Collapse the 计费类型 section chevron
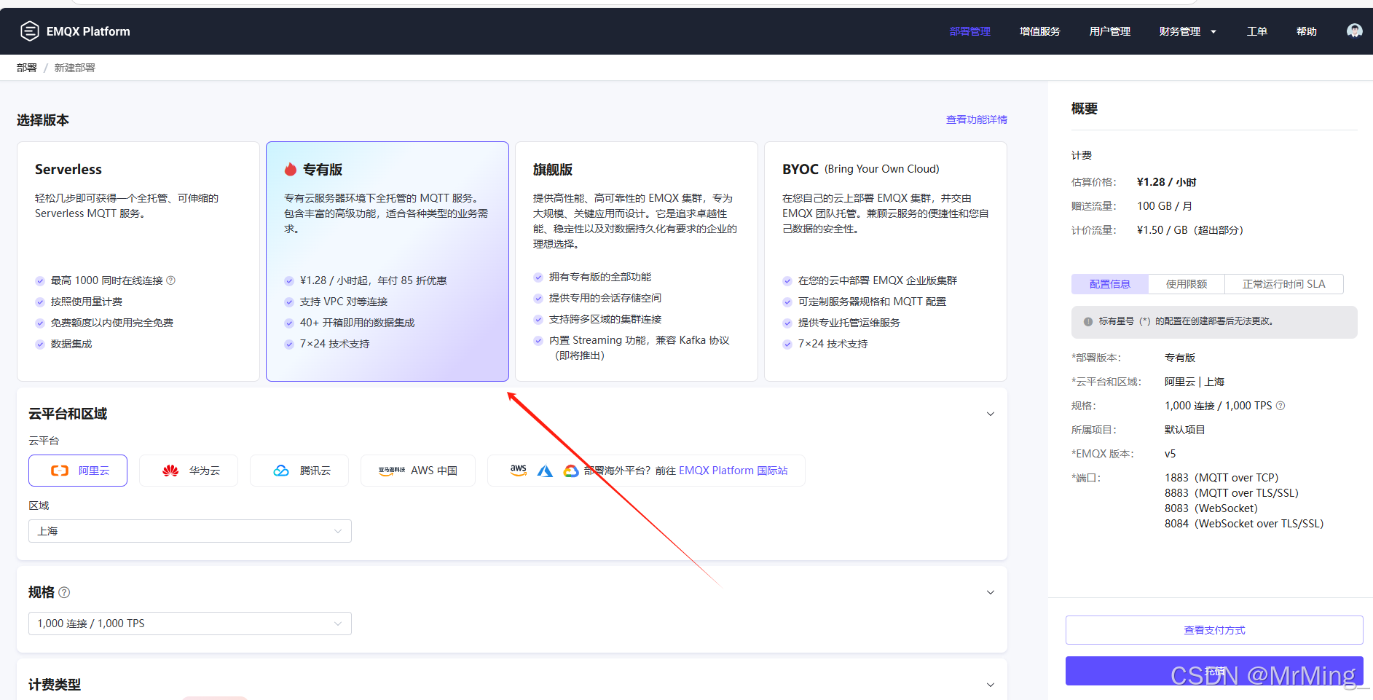1373x700 pixels. [x=991, y=685]
